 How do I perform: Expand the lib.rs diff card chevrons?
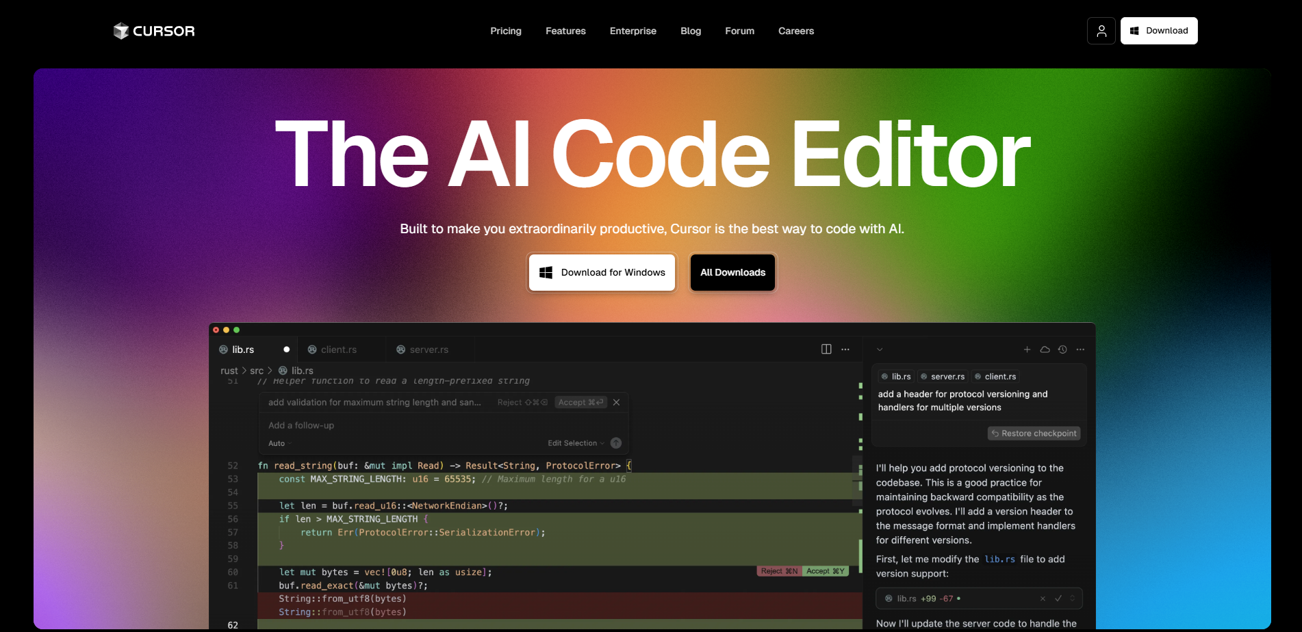pos(1073,598)
